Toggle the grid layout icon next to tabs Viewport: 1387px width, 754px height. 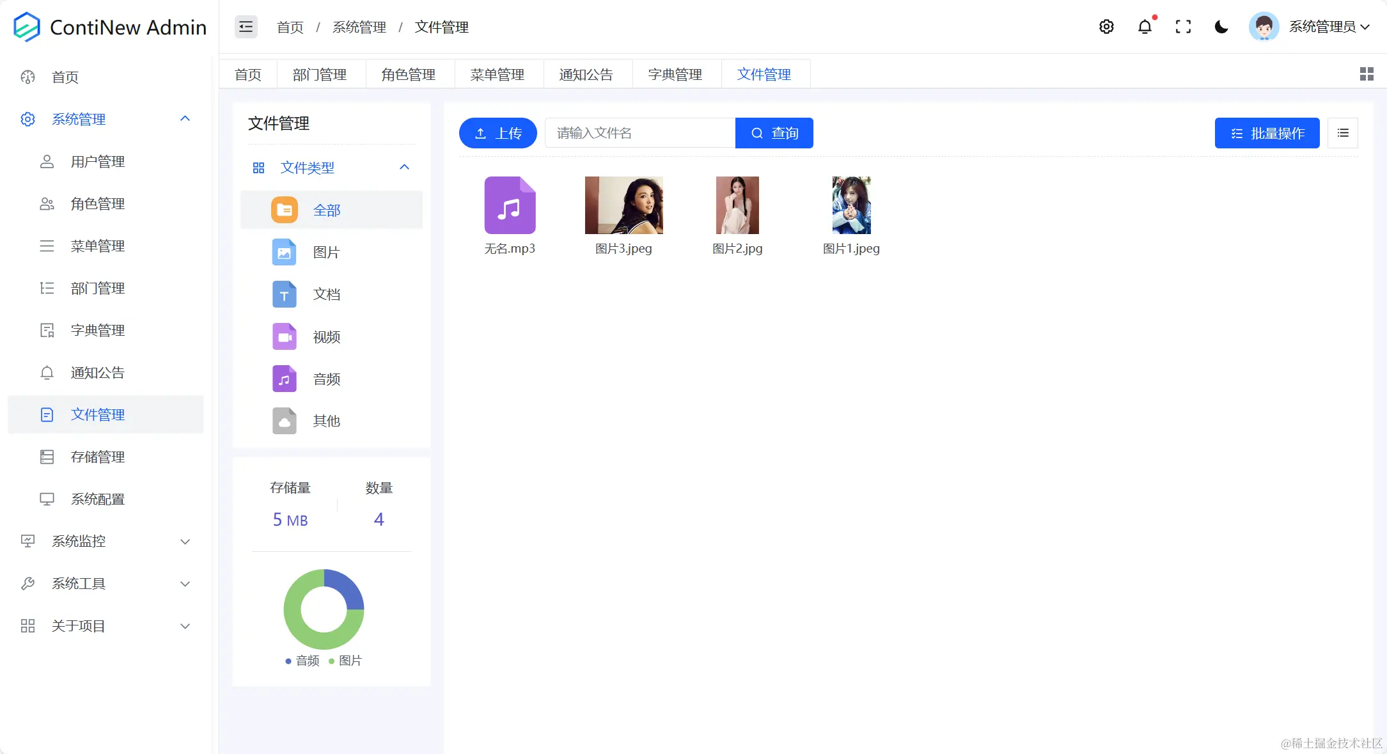point(1366,74)
